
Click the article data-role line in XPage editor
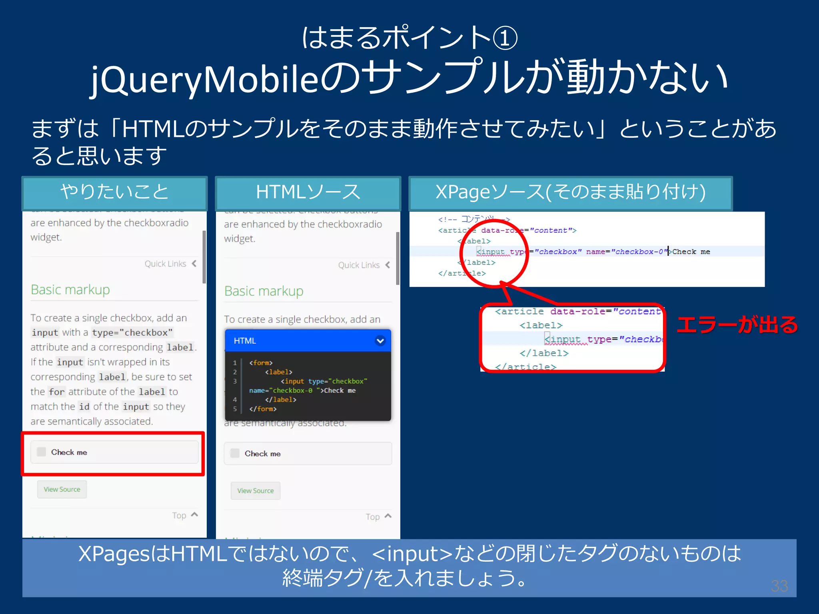(x=507, y=230)
